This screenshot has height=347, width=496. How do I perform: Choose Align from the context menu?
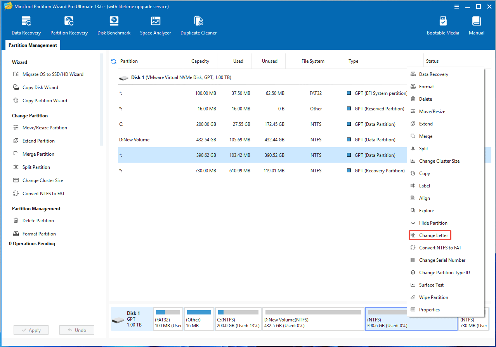pos(446,198)
